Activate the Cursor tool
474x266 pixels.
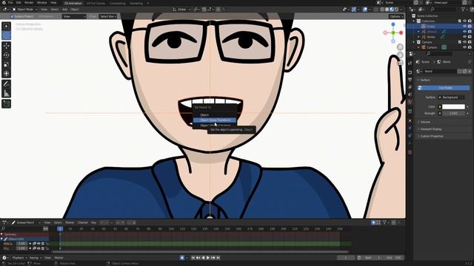(7, 35)
